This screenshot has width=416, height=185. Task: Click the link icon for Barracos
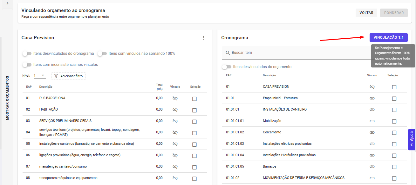[x=372, y=167]
